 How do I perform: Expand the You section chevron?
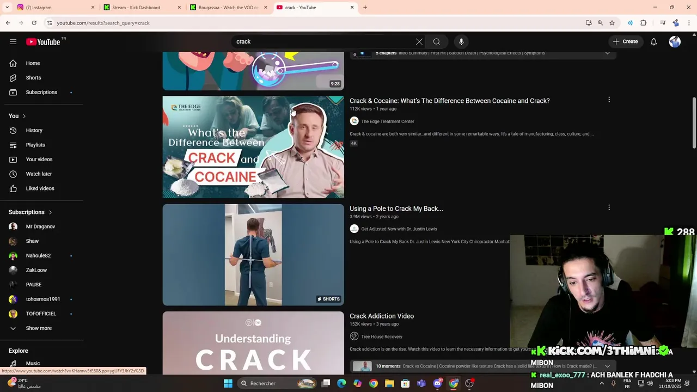pos(24,116)
